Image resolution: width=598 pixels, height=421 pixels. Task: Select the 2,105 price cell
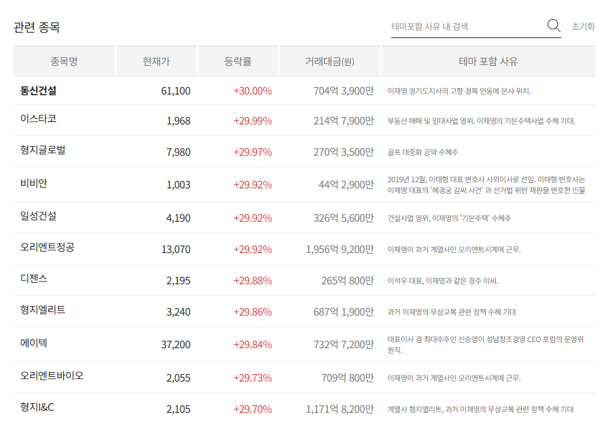178,409
